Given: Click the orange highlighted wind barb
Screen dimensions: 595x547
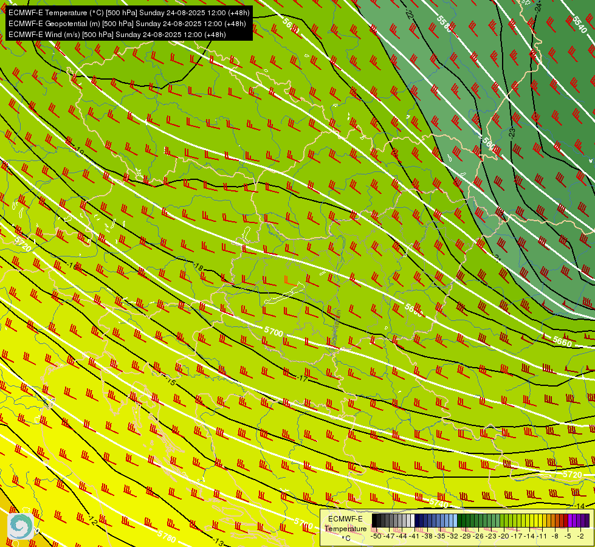Looking at the screenshot, I should 291,281.
